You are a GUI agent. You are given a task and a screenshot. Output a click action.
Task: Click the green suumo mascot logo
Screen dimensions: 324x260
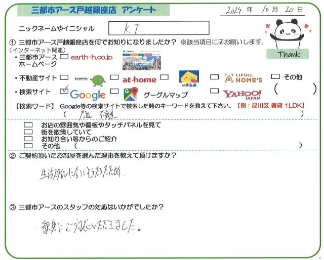tap(97, 79)
